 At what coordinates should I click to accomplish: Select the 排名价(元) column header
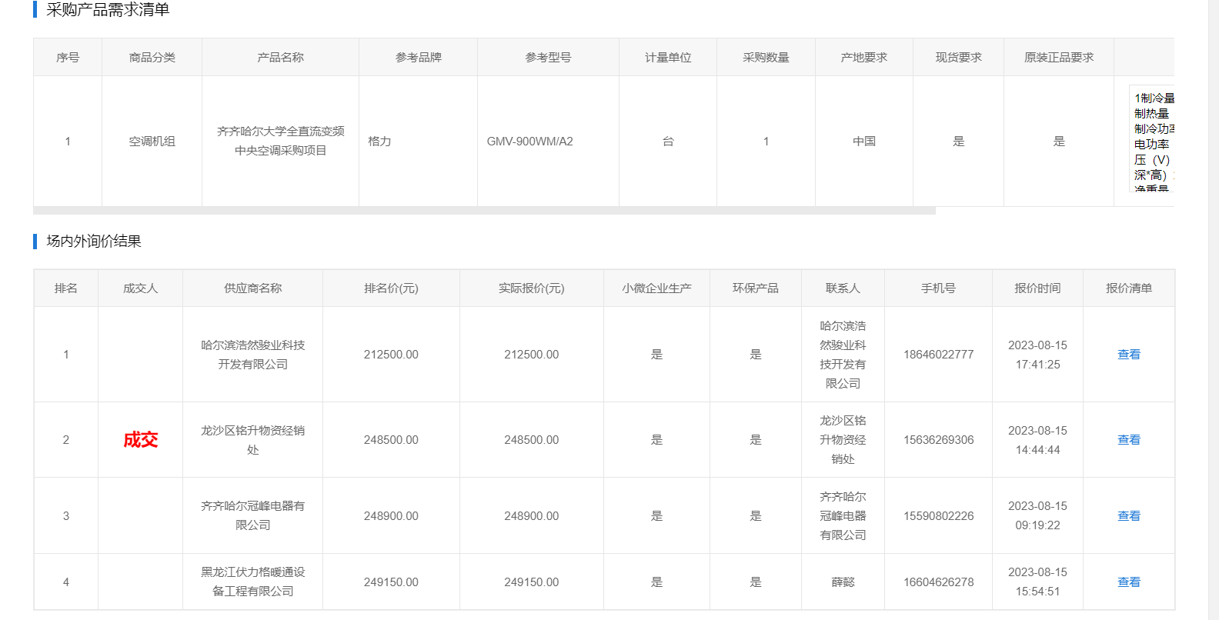(x=391, y=288)
